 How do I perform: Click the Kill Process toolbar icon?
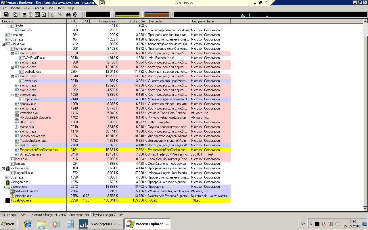click(x=60, y=14)
